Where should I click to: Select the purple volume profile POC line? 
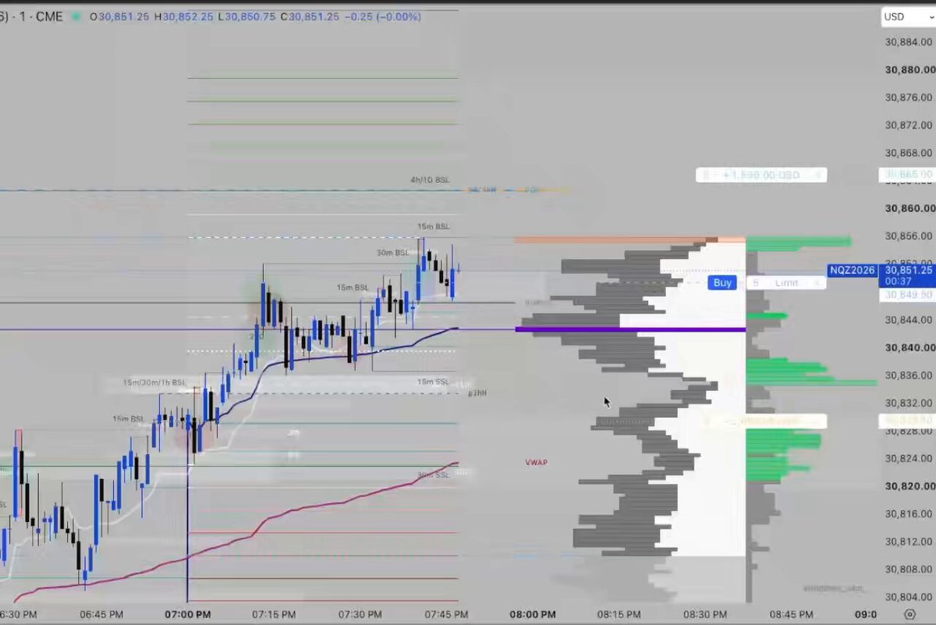(630, 329)
